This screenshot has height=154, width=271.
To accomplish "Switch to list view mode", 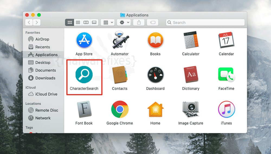I will [78, 22].
